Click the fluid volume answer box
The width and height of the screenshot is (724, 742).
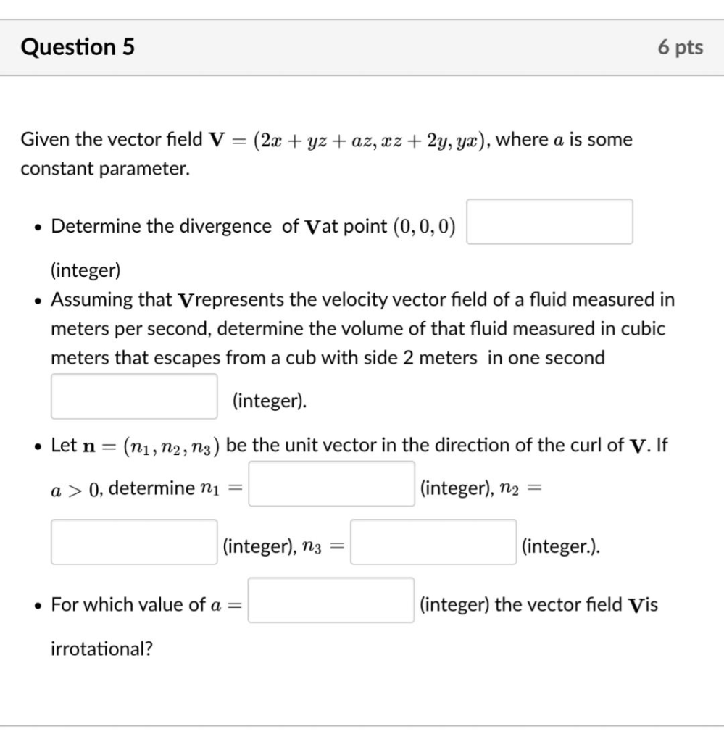[134, 396]
